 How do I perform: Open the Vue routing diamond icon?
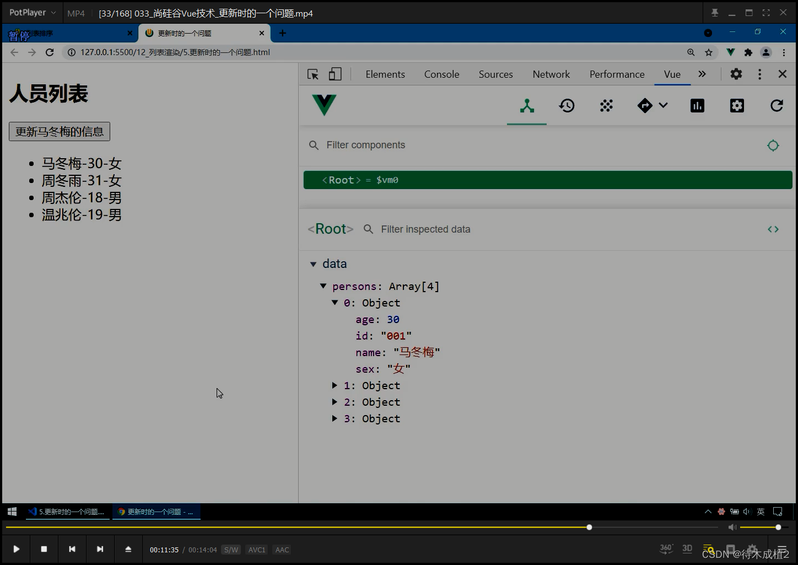tap(645, 106)
